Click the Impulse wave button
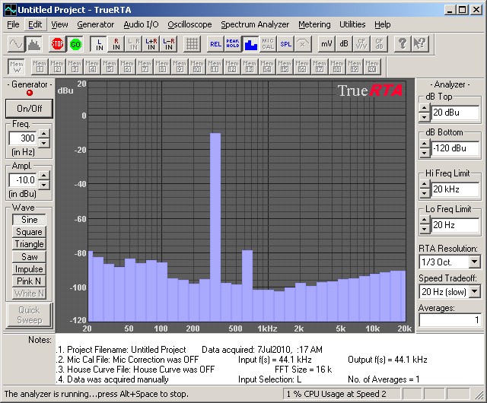This screenshot has width=487, height=403. (x=29, y=269)
